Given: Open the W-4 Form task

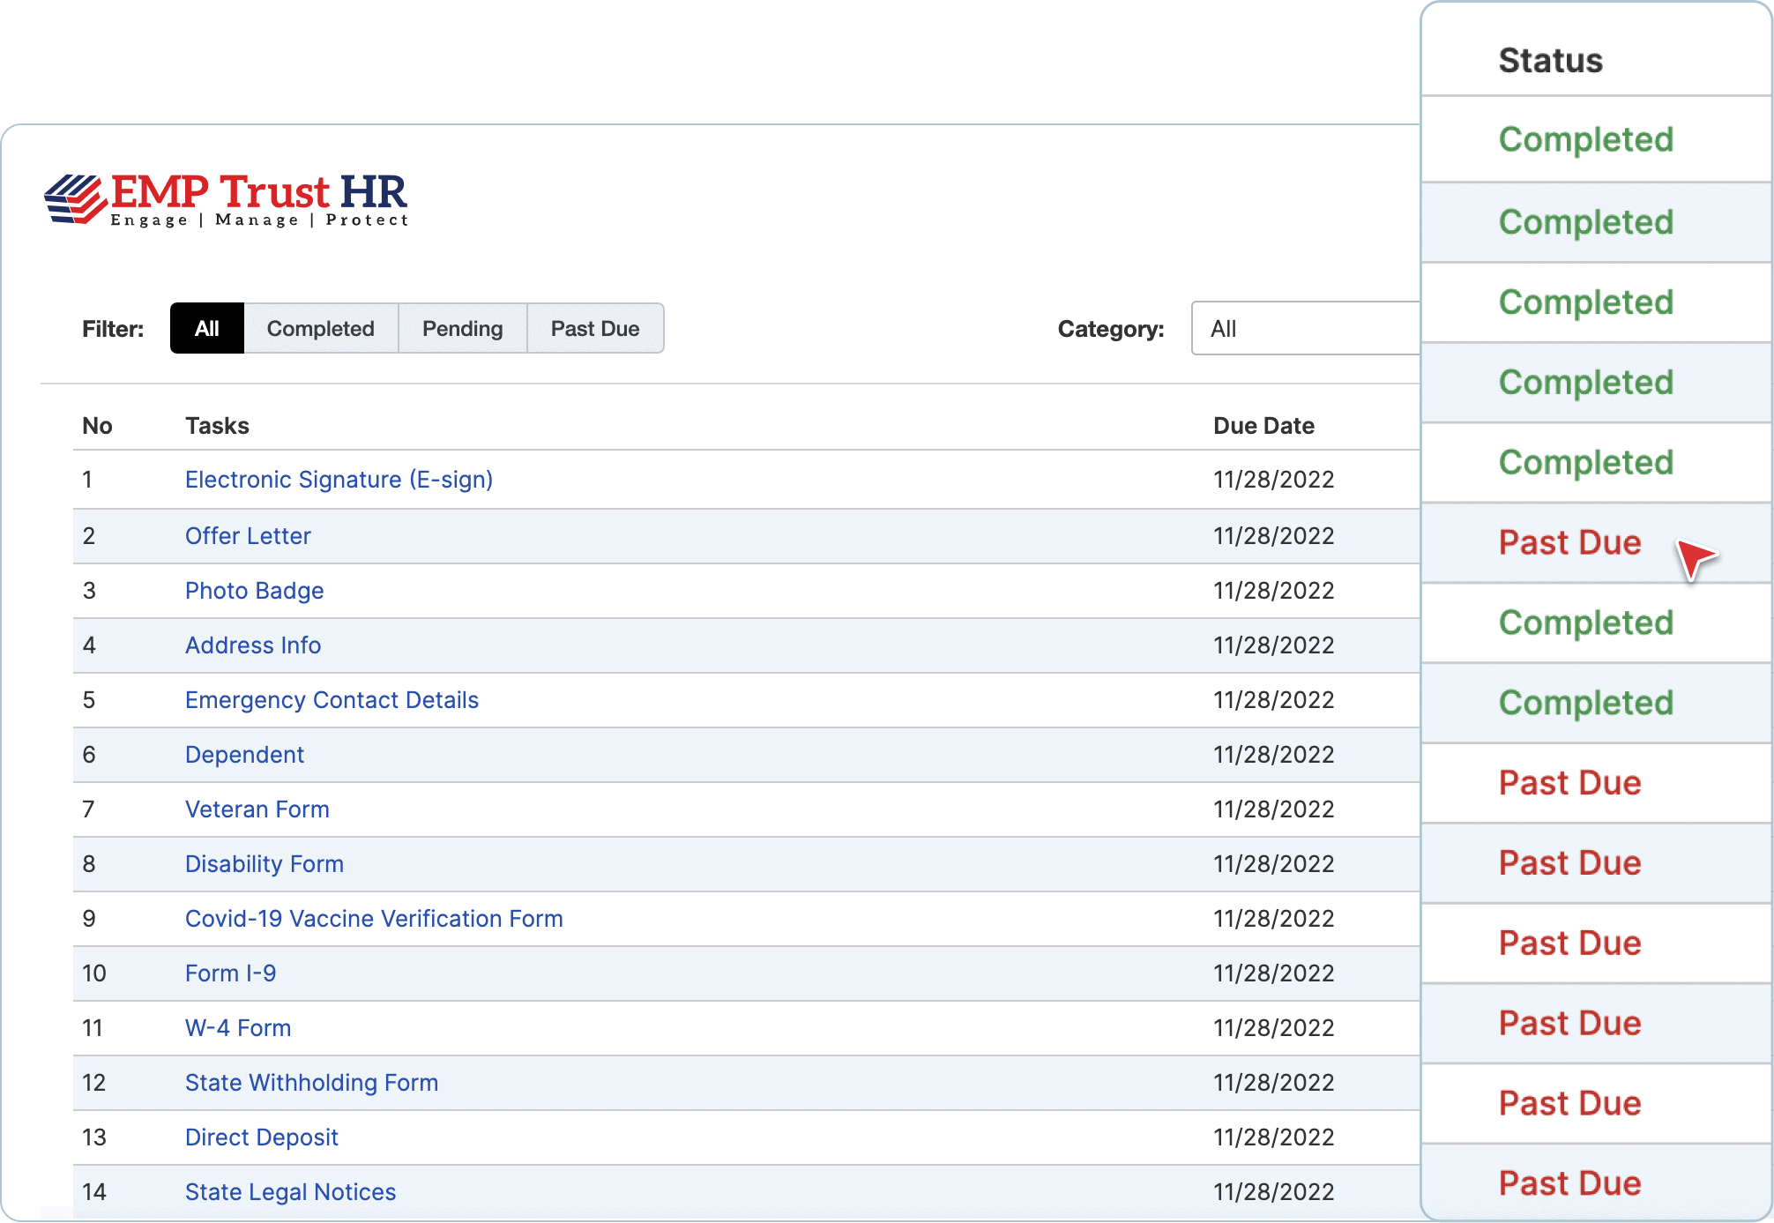Looking at the screenshot, I should tap(238, 1028).
